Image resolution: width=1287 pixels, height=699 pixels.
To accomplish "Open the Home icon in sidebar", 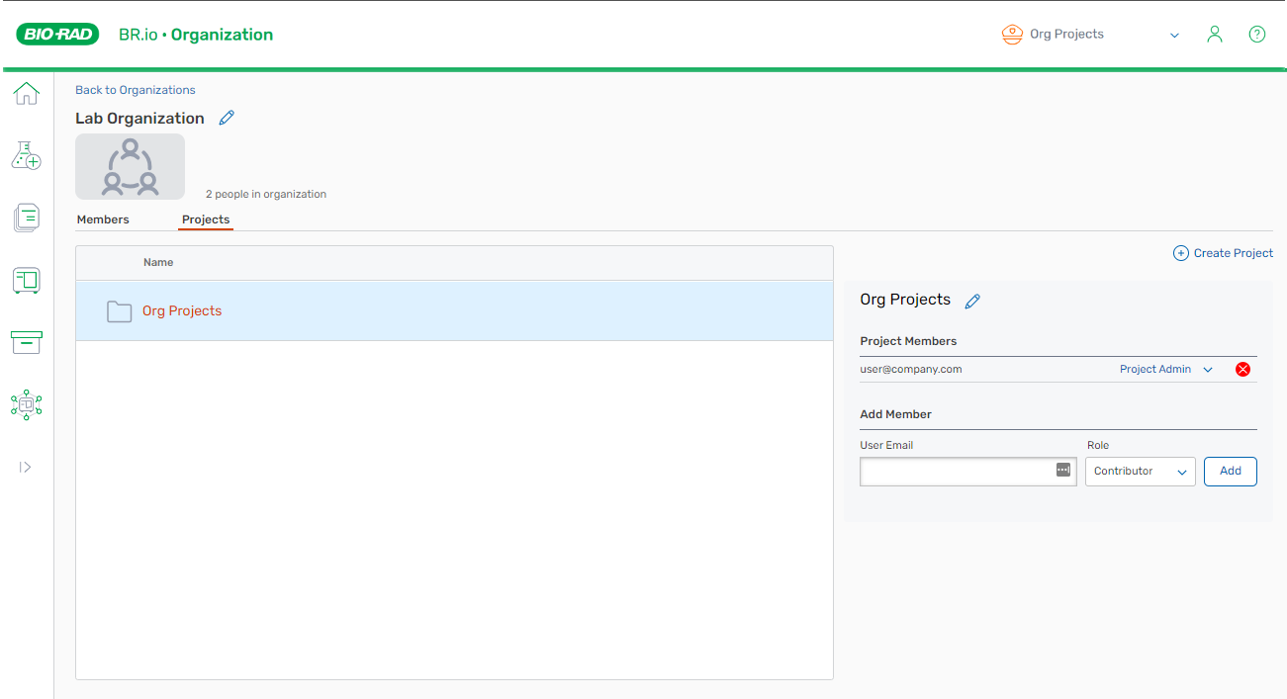I will coord(26,94).
